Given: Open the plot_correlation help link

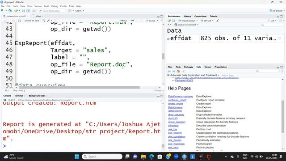Looking at the screenshot, I should coord(177,136).
